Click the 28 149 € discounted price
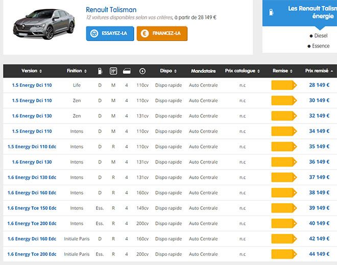Image resolution: width=337 pixels, height=265 pixels. point(319,85)
